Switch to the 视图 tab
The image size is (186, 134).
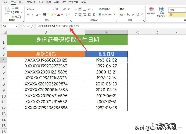coord(64,2)
